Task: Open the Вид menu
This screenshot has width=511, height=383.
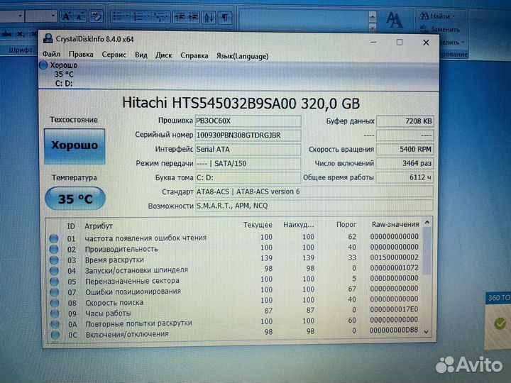Action: [141, 55]
